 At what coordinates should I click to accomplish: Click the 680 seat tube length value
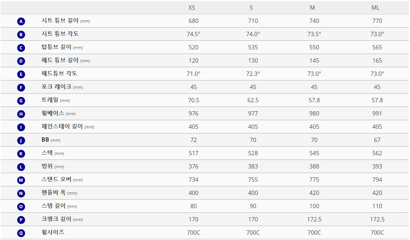193,21
